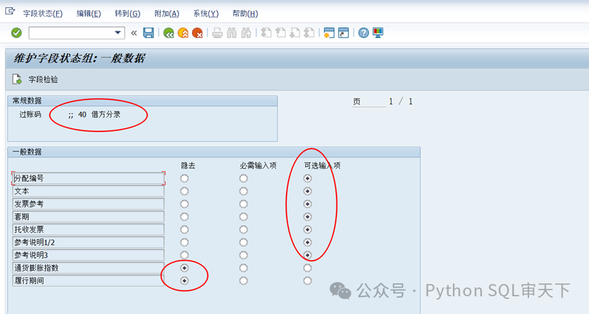
Task: Set 发票参考 to 必需输入项
Action: click(x=243, y=204)
